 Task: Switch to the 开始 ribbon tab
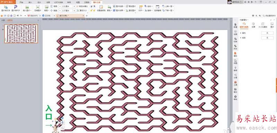tap(21, 2)
